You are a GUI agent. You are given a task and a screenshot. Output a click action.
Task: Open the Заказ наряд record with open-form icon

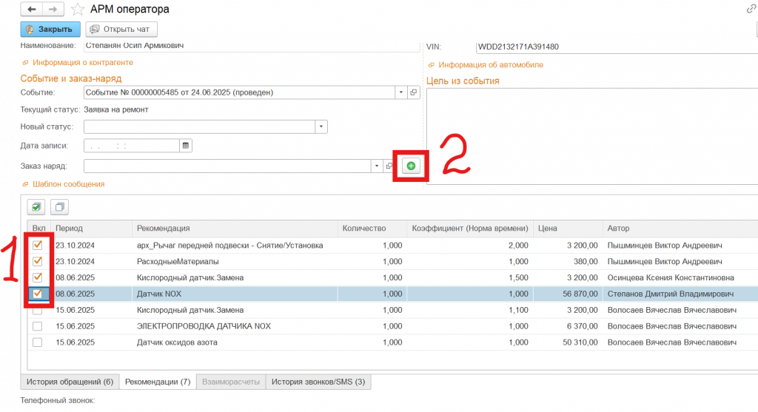click(389, 166)
